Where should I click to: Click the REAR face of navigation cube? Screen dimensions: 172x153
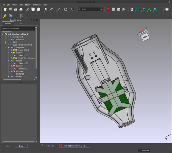coord(145,37)
